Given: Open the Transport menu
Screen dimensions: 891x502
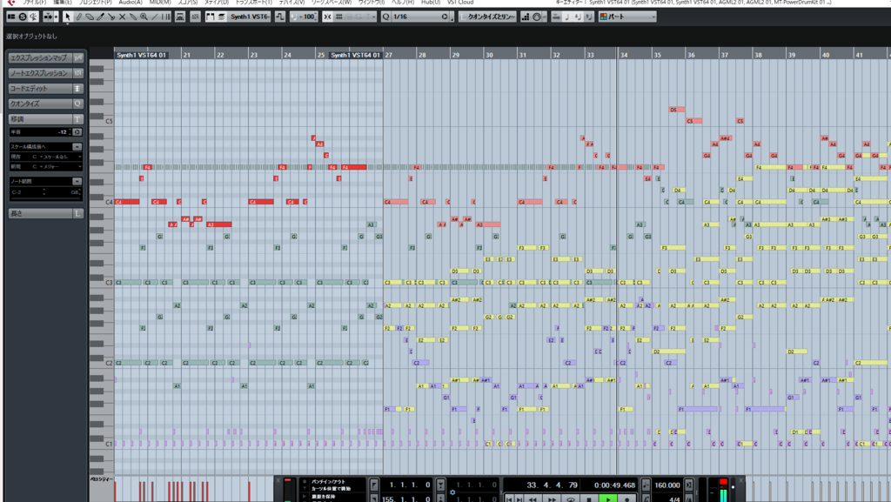Looking at the screenshot, I should (x=253, y=3).
